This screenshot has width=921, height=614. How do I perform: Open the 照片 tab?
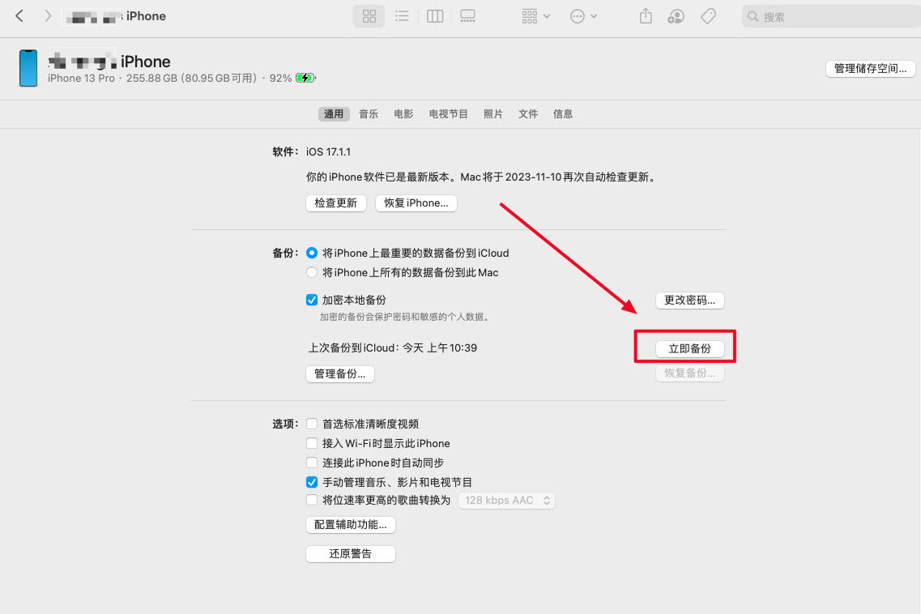492,114
